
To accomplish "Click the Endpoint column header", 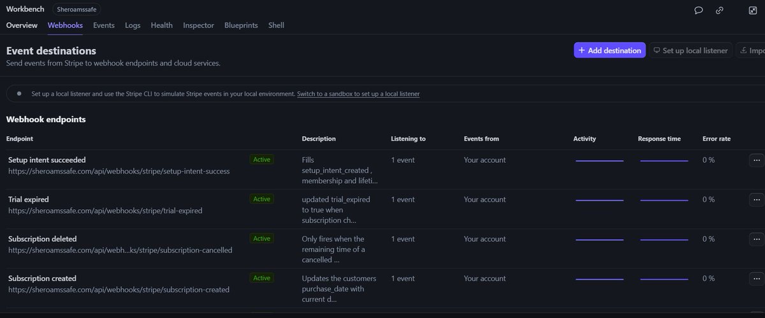I will point(20,139).
